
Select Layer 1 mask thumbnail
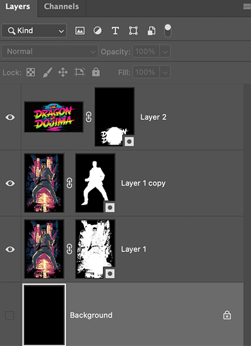95,249
